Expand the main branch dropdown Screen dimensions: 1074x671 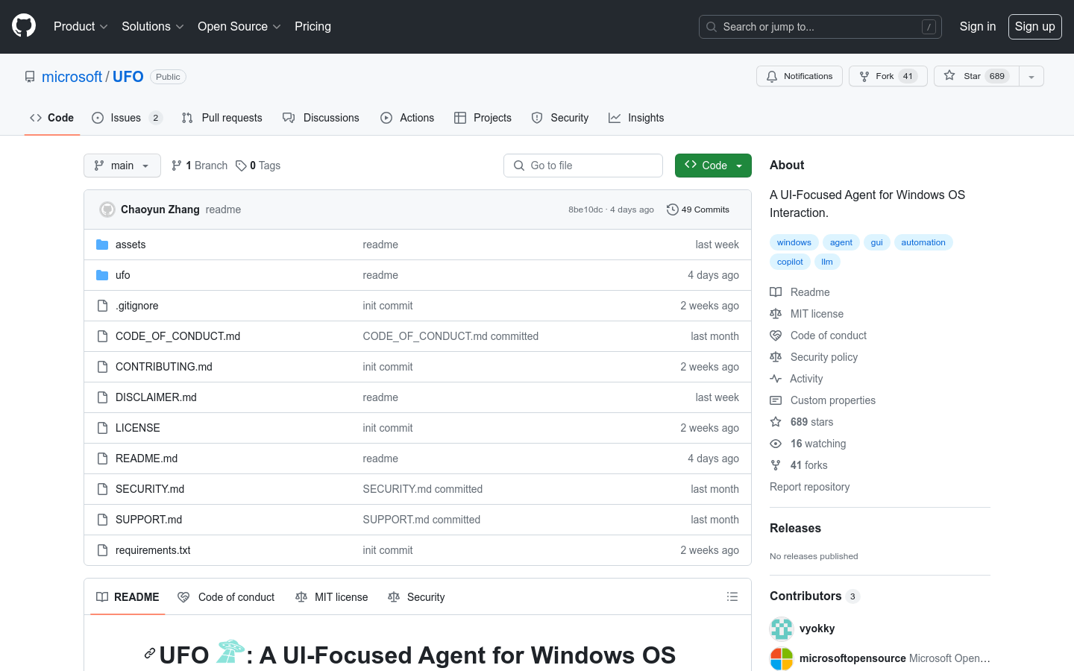[x=122, y=166]
